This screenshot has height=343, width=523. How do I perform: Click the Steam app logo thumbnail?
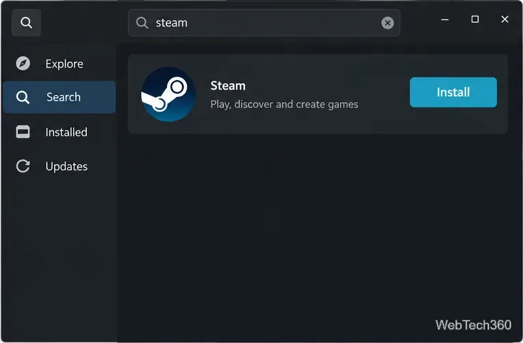point(168,94)
